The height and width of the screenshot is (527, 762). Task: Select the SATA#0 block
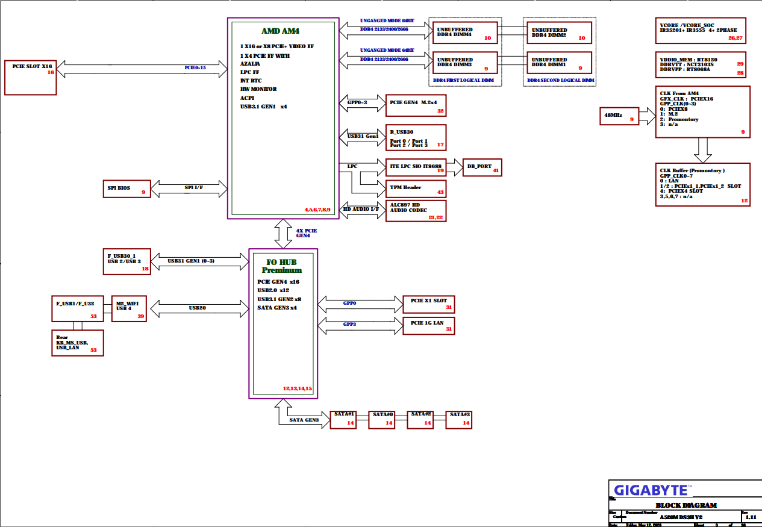383,420
